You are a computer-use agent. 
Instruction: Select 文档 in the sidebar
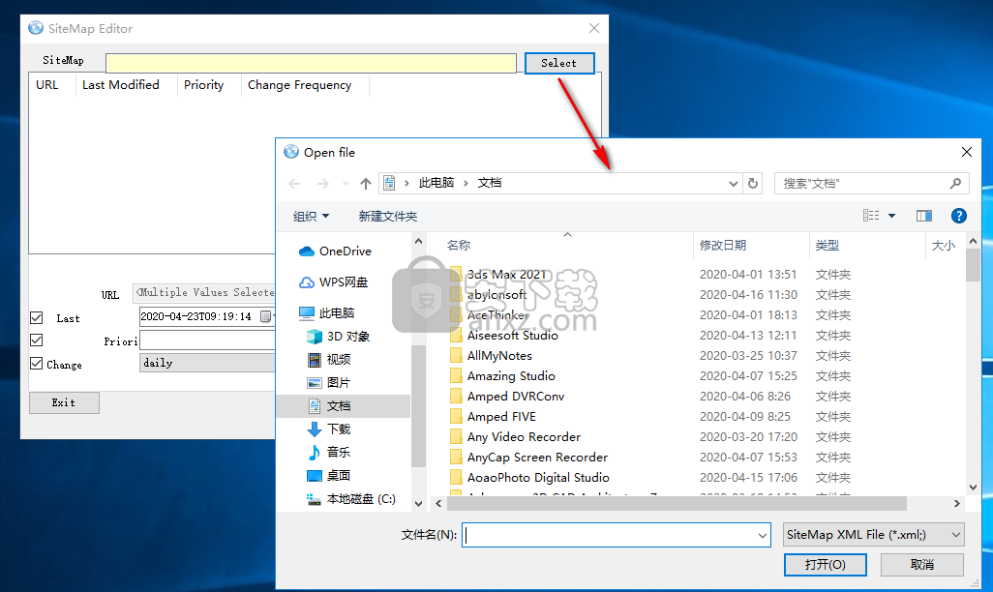(344, 406)
